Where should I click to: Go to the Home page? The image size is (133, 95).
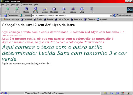35,10
